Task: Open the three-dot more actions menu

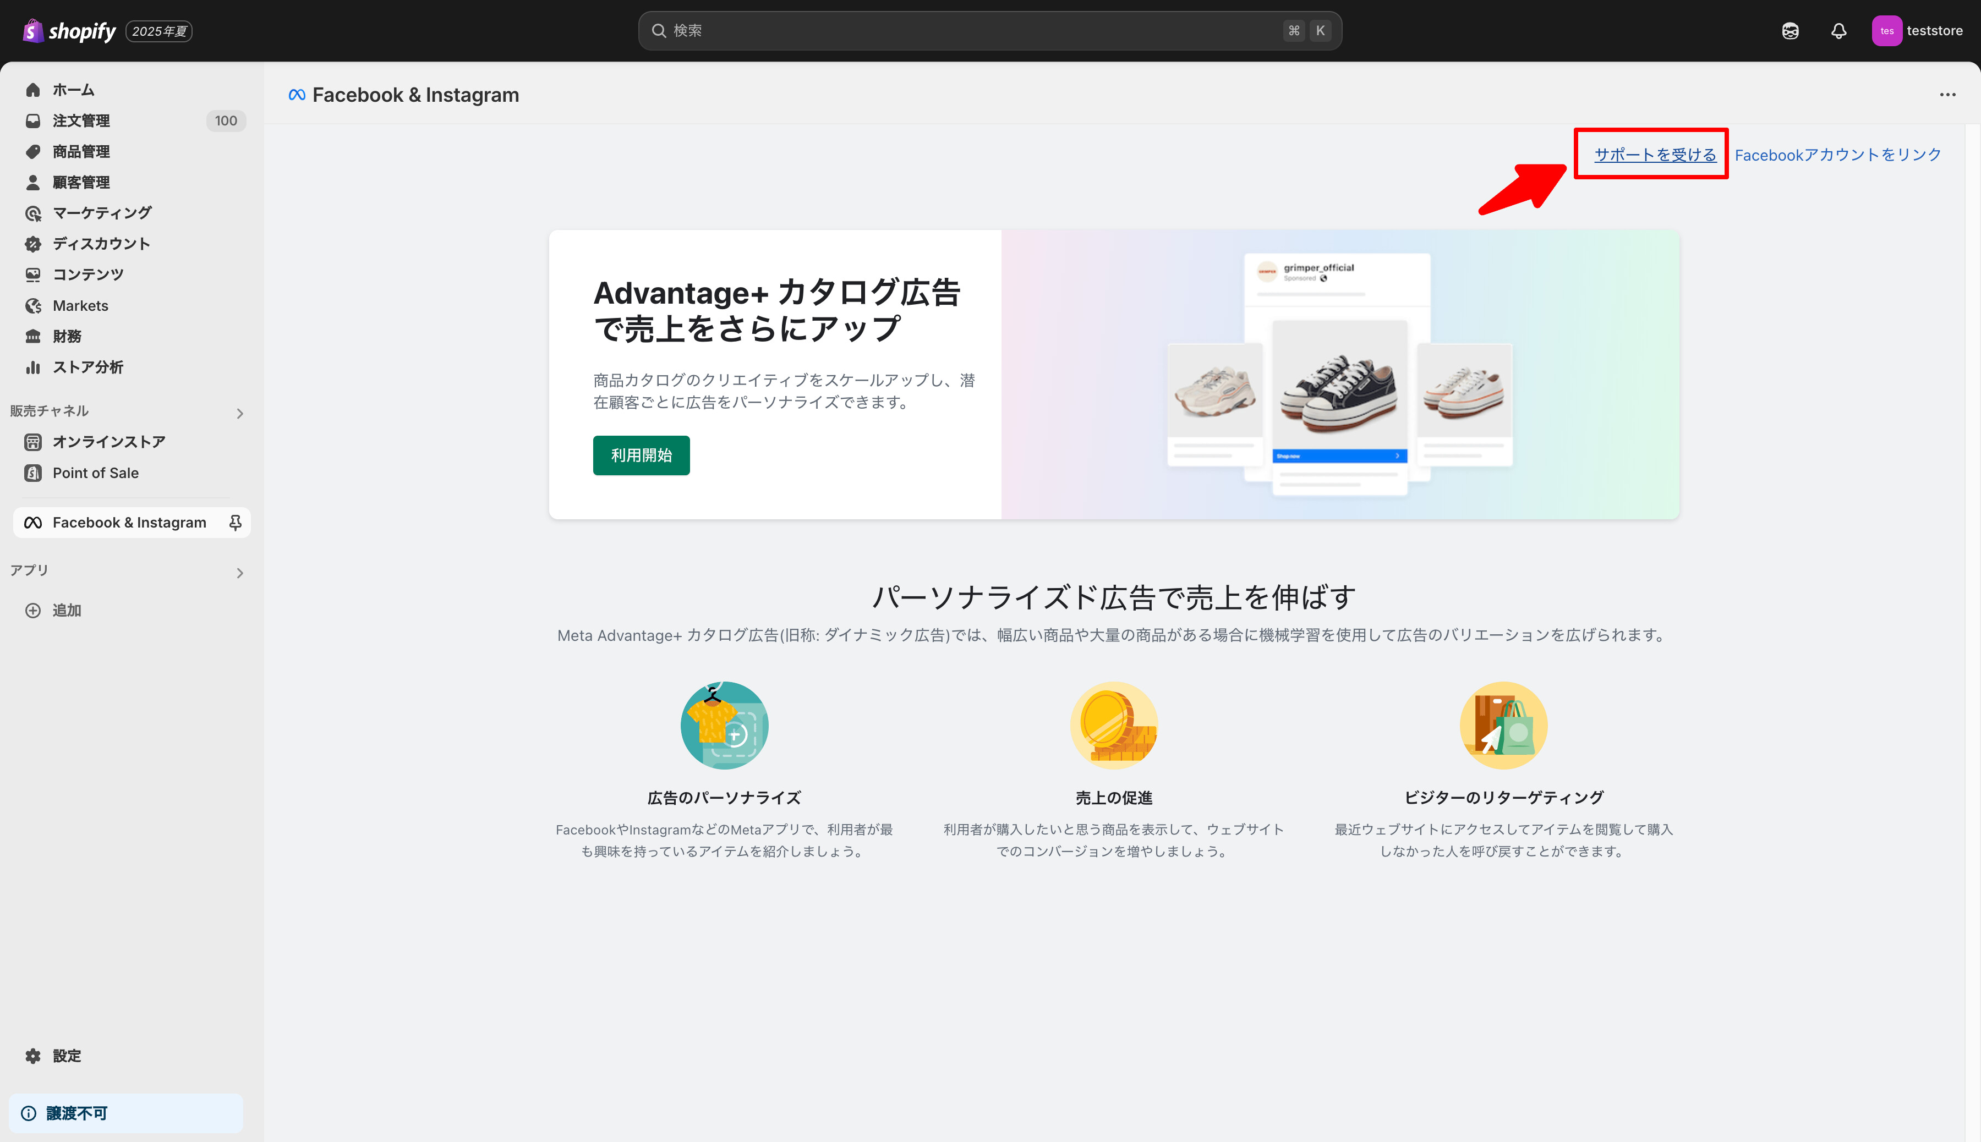Action: (x=1947, y=95)
